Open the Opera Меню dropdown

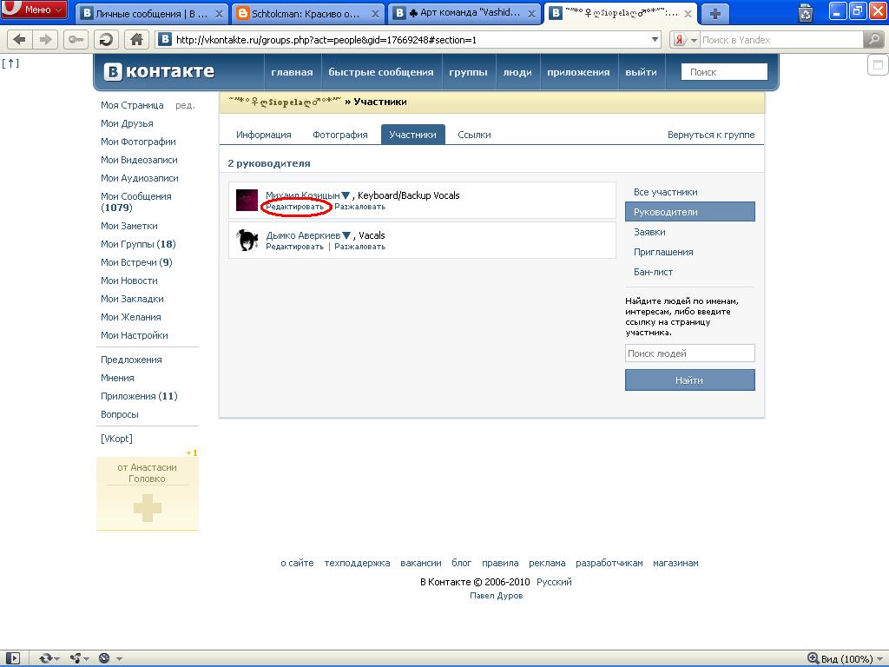[x=34, y=10]
